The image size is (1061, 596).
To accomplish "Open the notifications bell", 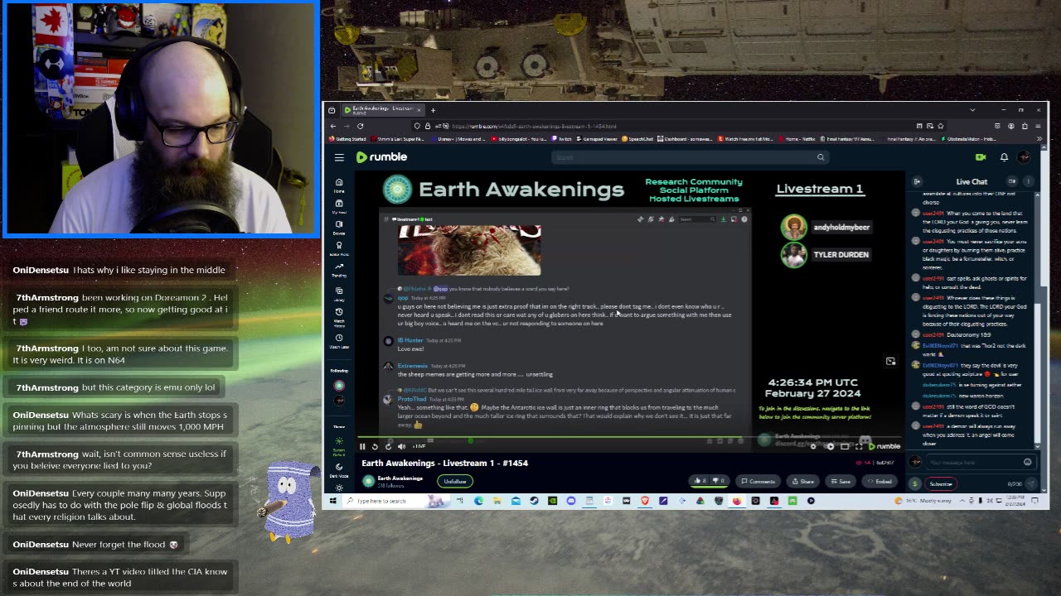I will click(1004, 157).
